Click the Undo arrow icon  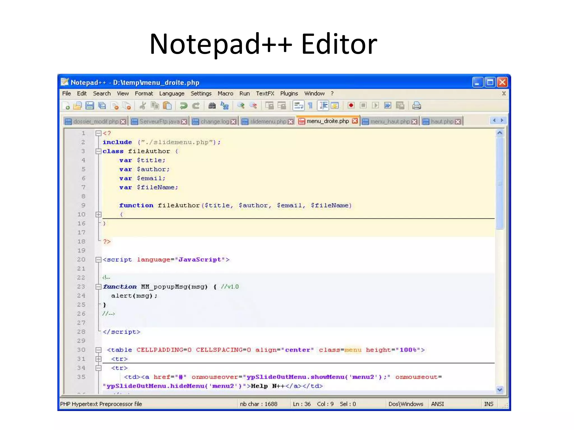(184, 106)
